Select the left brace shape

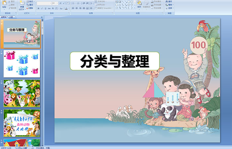pos(129,8)
